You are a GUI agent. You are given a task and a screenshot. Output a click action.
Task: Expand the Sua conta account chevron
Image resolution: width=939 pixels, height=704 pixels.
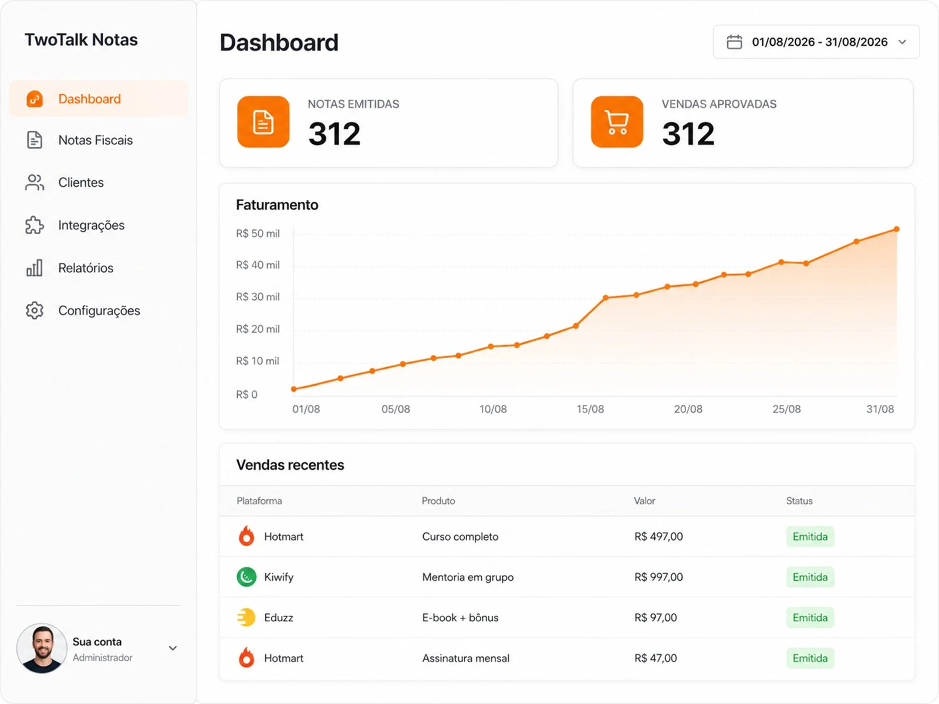coord(173,648)
